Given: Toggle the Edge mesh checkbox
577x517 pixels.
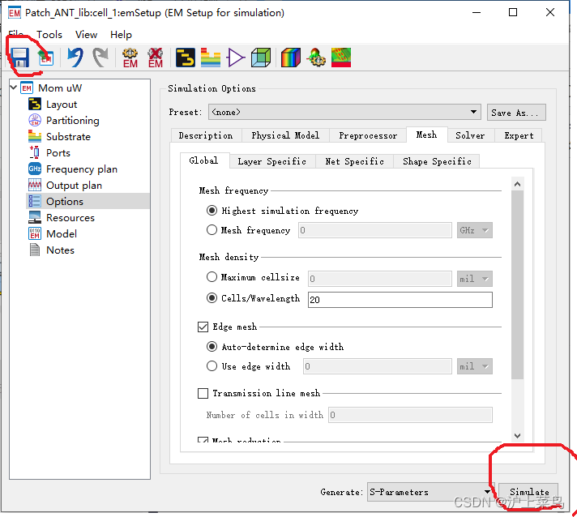Looking at the screenshot, I should (x=203, y=327).
